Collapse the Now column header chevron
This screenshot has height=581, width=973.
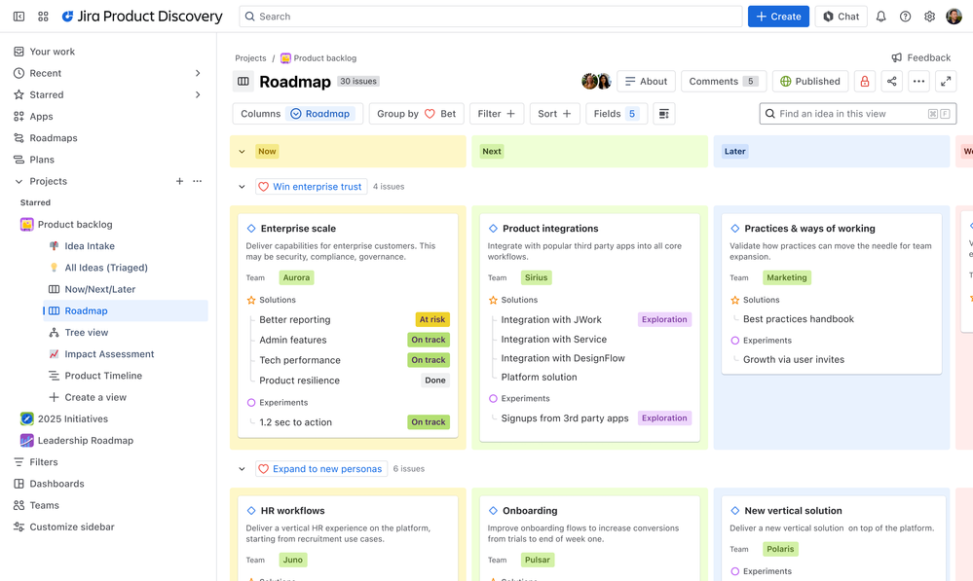(242, 151)
